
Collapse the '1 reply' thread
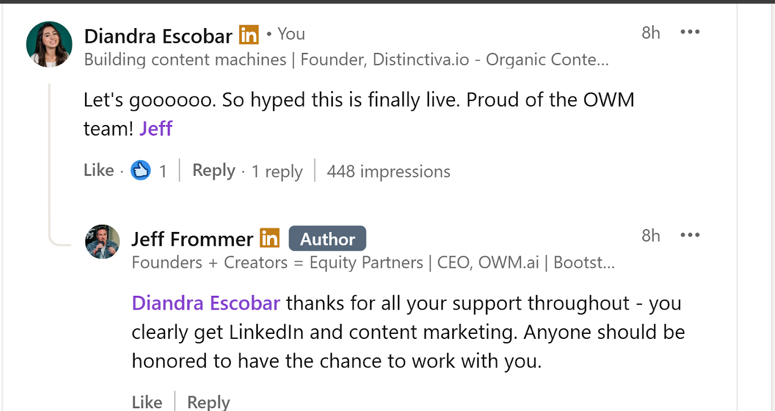tap(277, 171)
